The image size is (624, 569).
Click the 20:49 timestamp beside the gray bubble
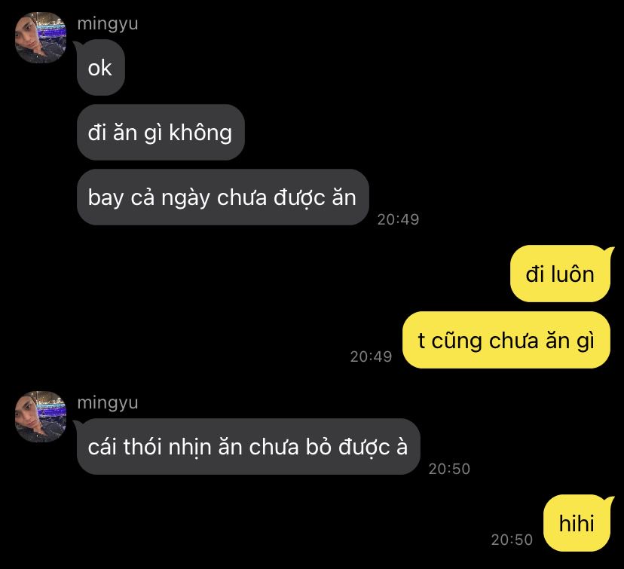click(399, 219)
